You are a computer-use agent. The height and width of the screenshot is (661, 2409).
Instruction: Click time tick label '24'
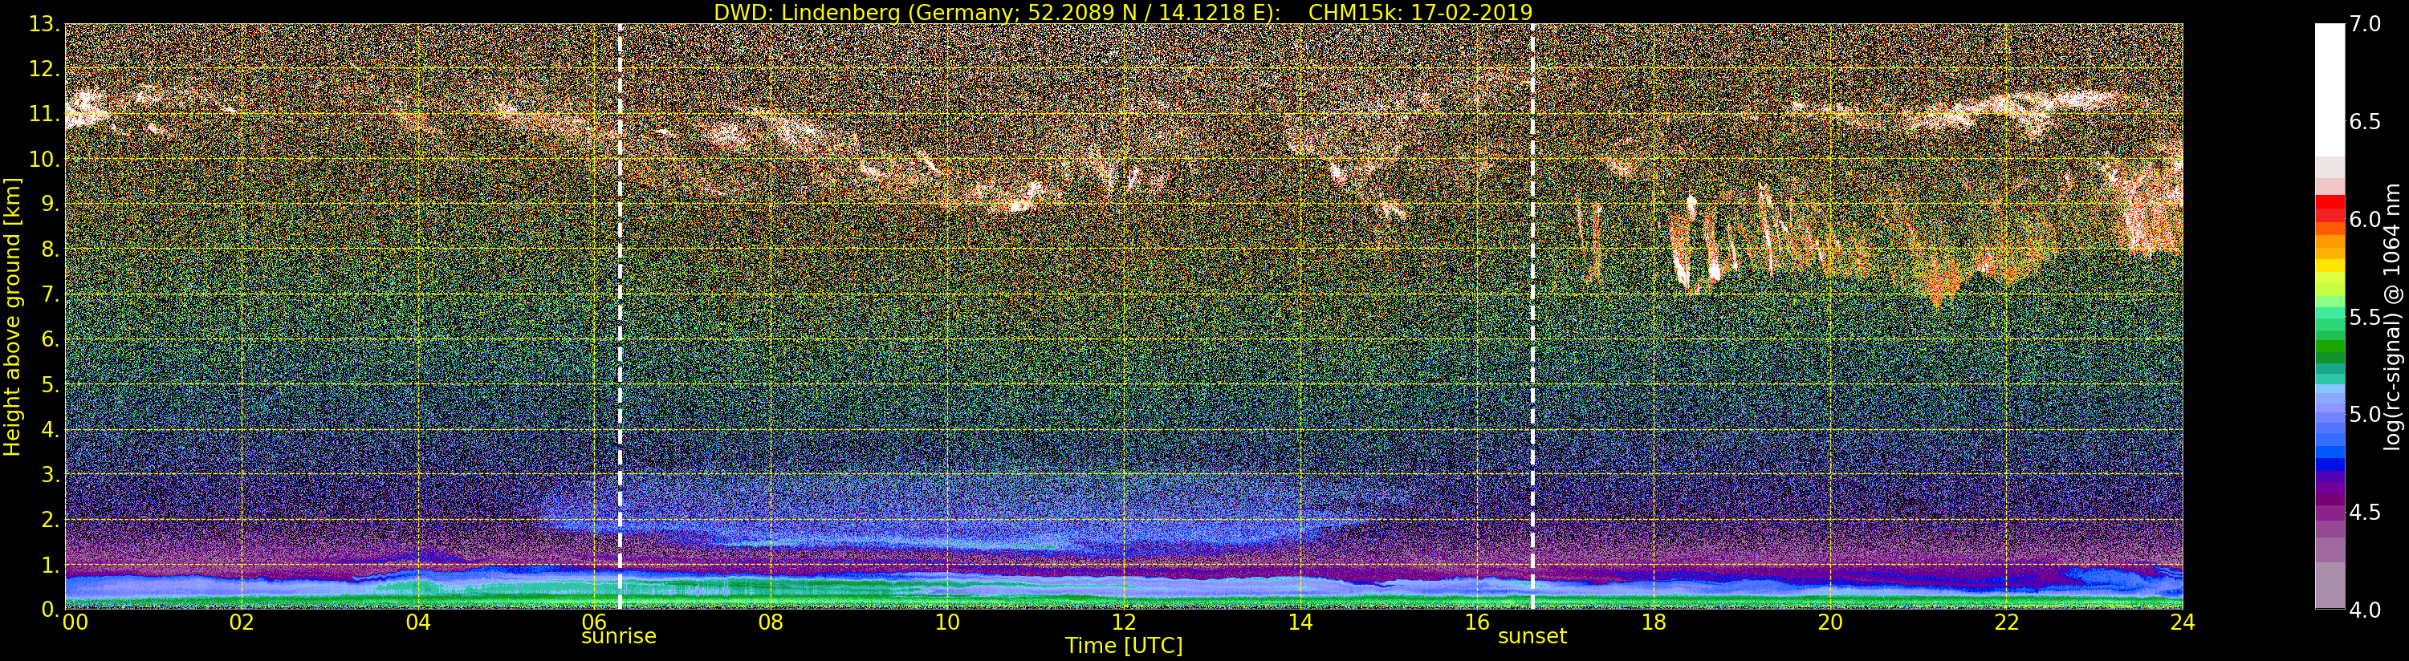click(x=2183, y=622)
